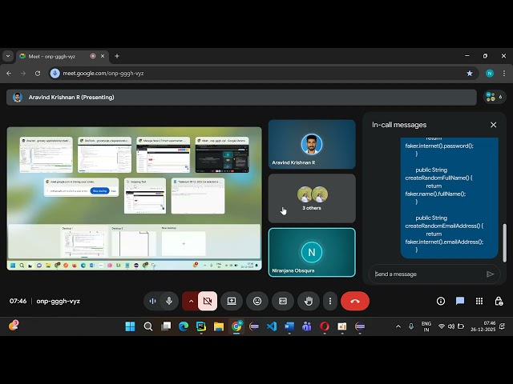Image resolution: width=513 pixels, height=384 pixels.
Task: Click the address bar URL
Action: (103, 74)
